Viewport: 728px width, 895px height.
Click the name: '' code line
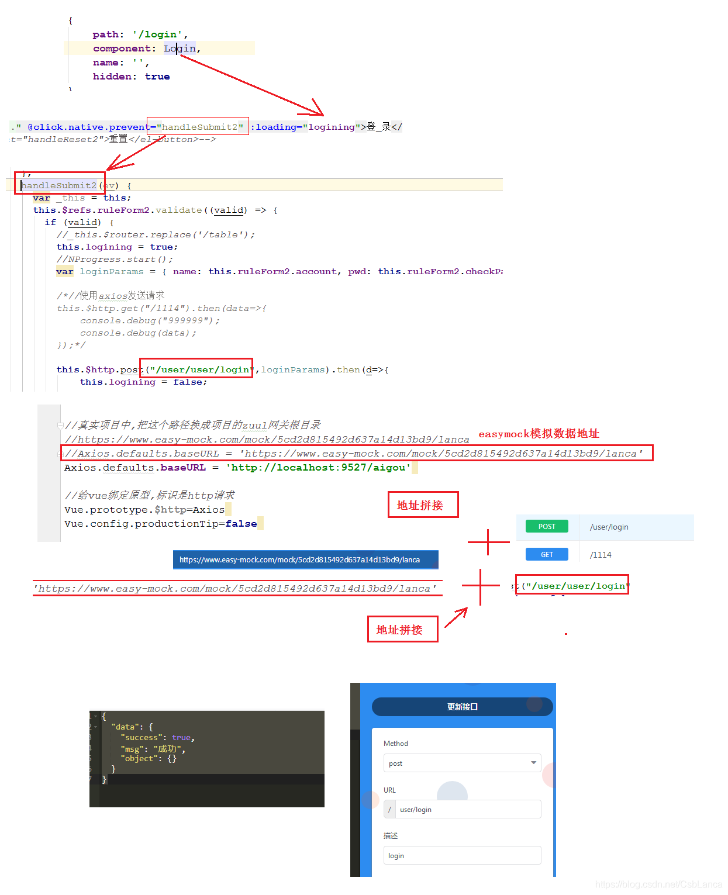pyautogui.click(x=120, y=63)
